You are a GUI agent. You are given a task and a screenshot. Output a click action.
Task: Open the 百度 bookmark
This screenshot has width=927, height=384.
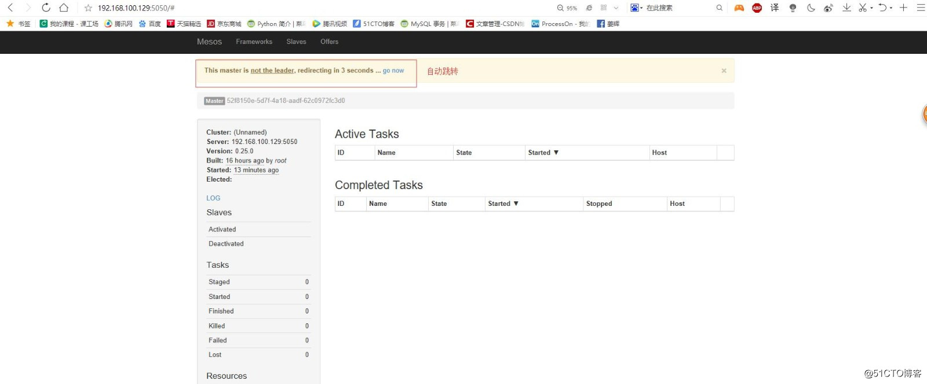click(x=150, y=24)
